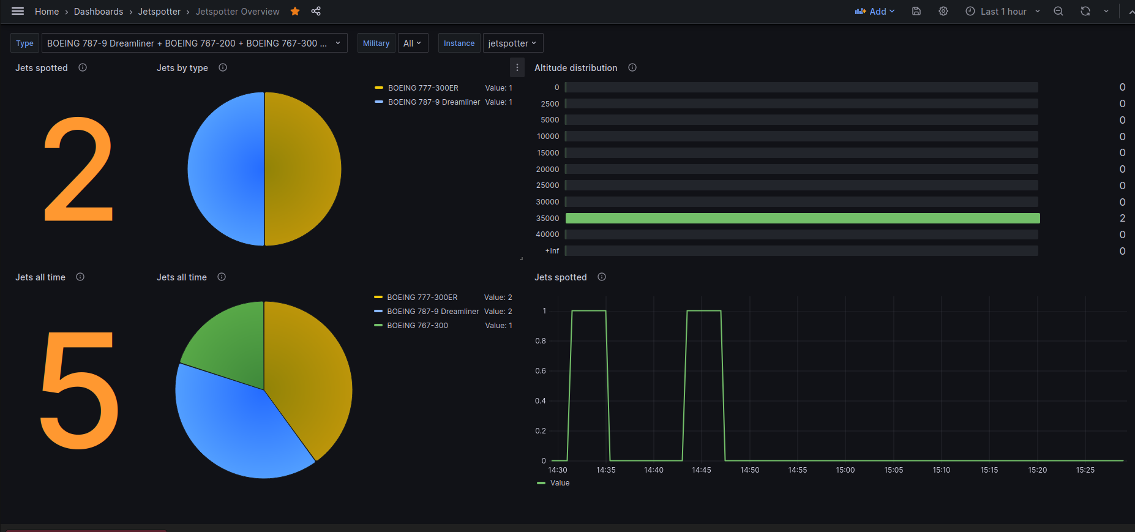
Task: Toggle BOEING 787-9 Dreamliner in Jets by type legend
Action: coord(434,102)
